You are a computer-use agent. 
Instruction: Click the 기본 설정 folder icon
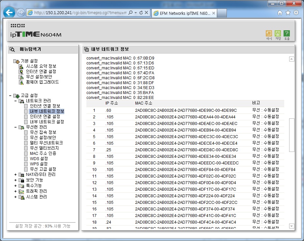(16, 61)
